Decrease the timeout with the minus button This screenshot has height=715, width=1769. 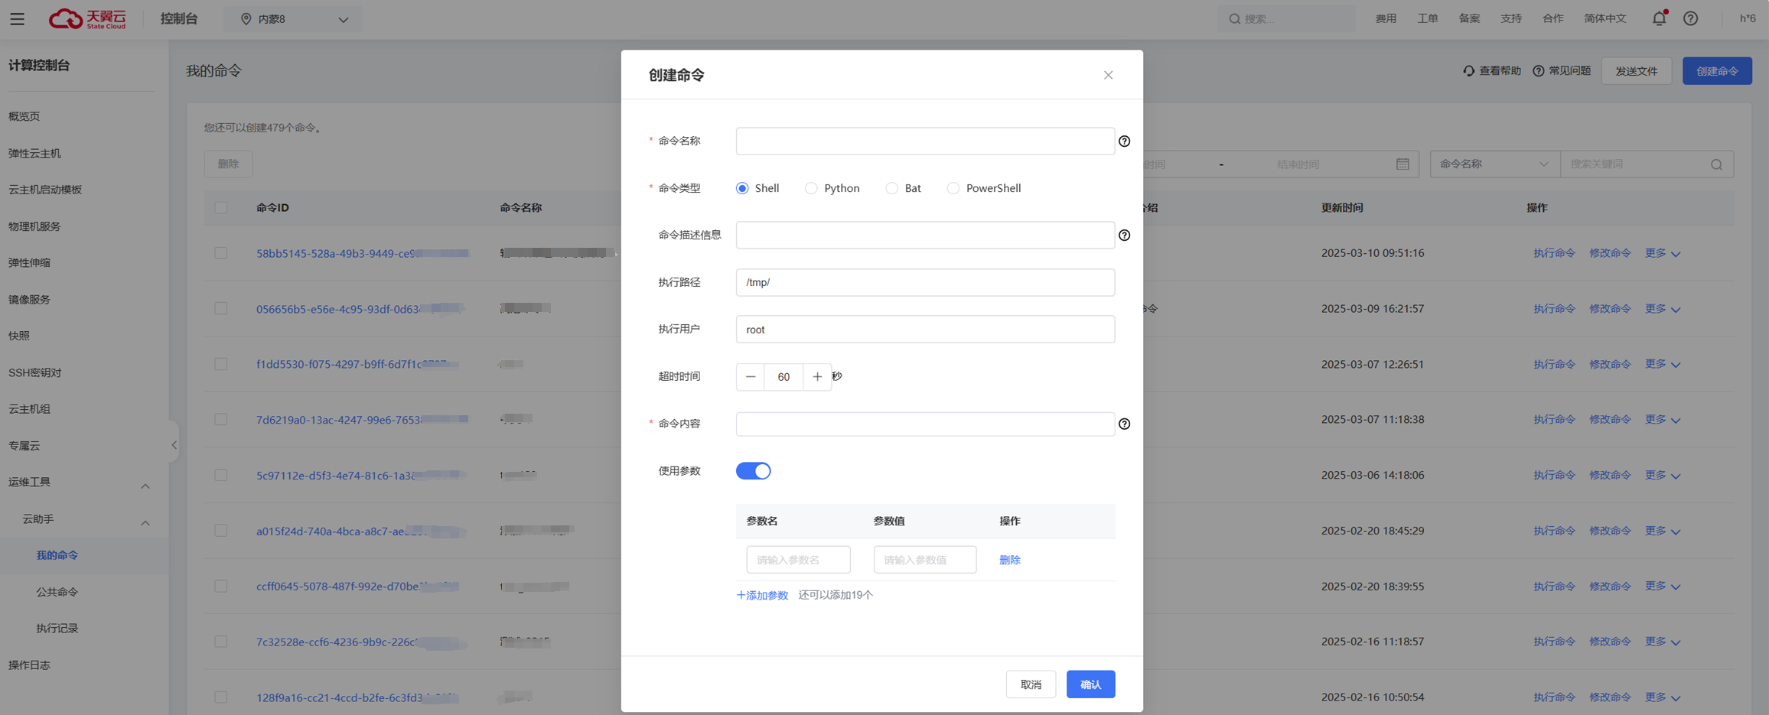751,376
